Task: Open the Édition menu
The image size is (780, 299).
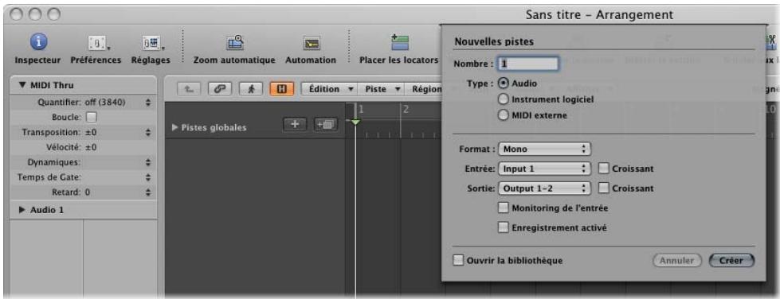Action: point(329,89)
